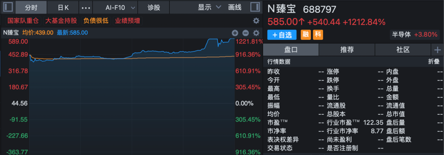Click the 涨停 limit-up label

pos(333,72)
